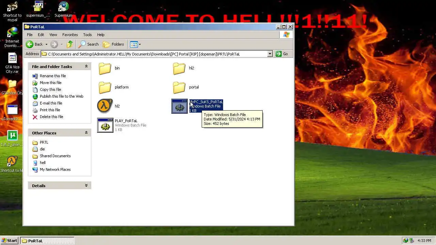Click the E-mail envelope icon

[35, 103]
